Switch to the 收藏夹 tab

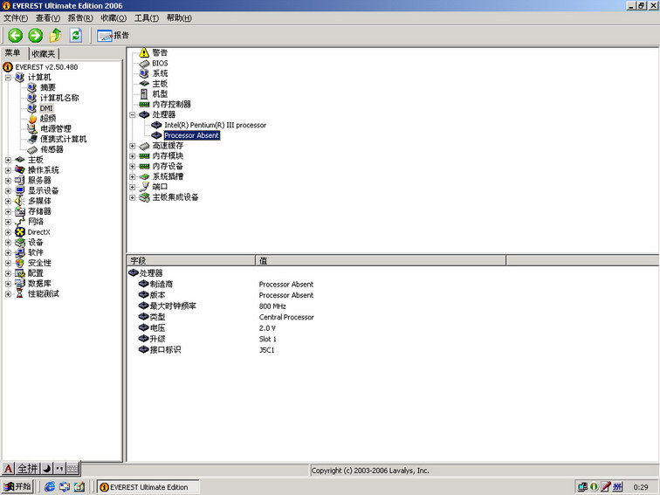44,54
